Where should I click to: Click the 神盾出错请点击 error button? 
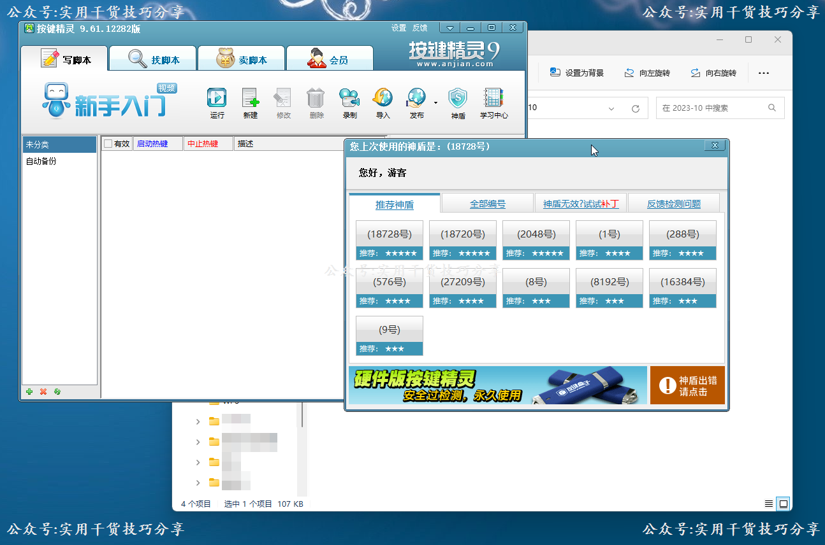tap(687, 385)
